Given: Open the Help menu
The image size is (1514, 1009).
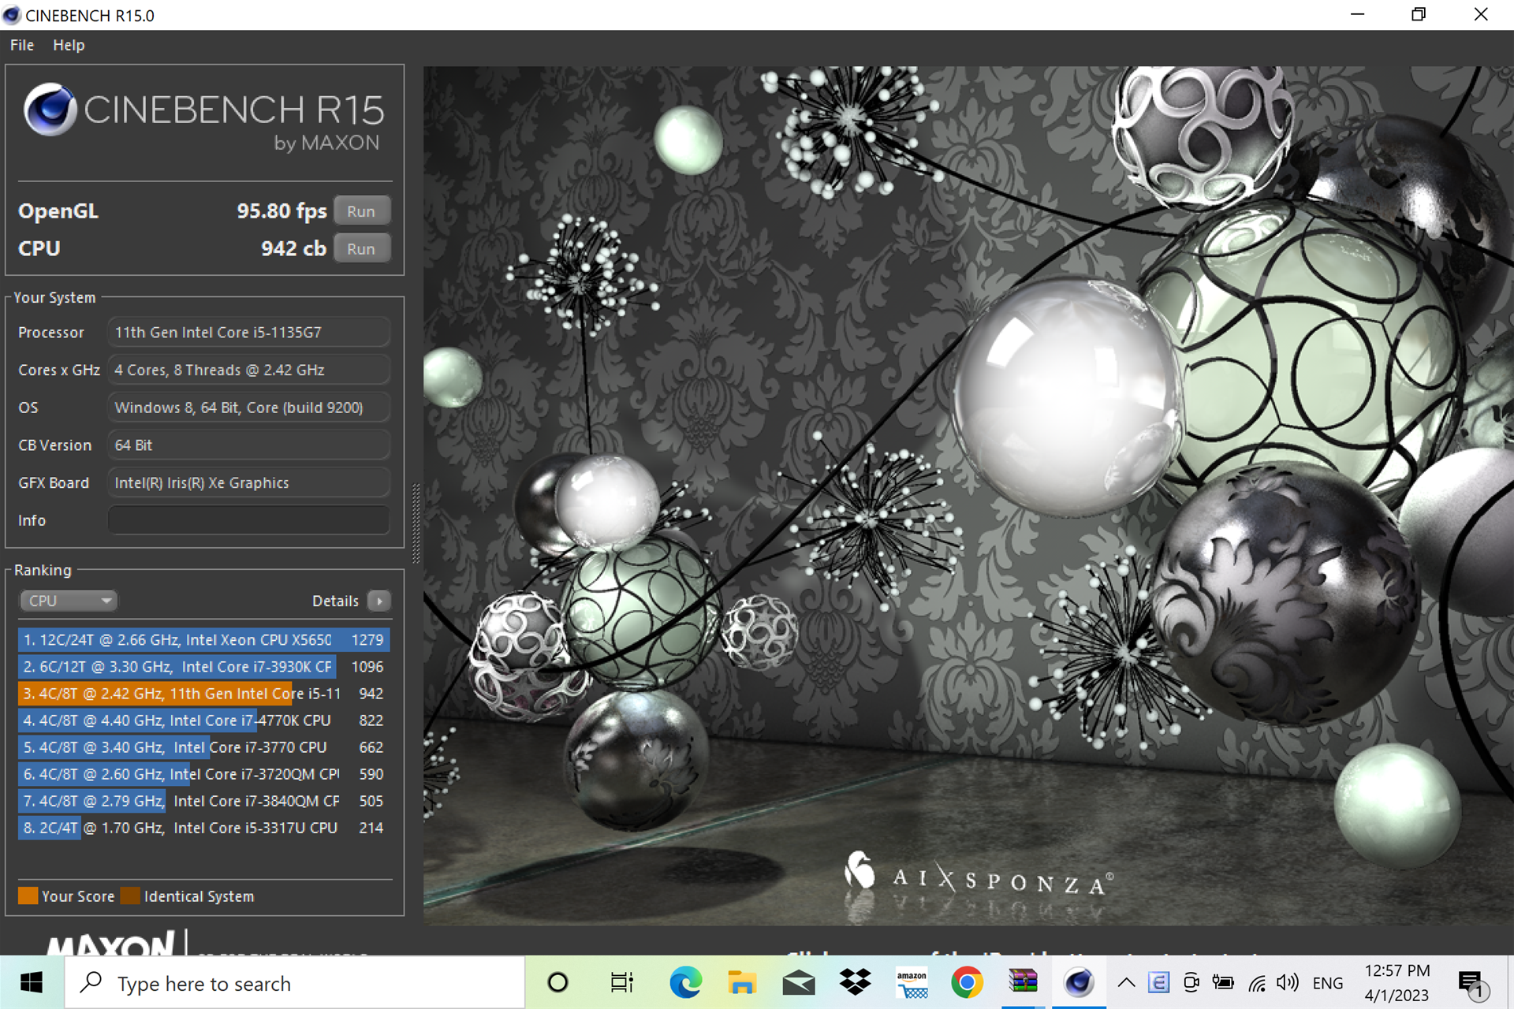Looking at the screenshot, I should click(x=69, y=46).
